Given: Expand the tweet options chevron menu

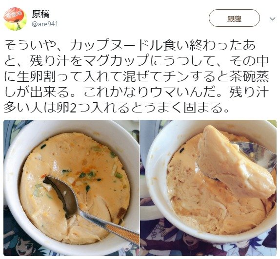Looking at the screenshot, I should click(272, 18).
